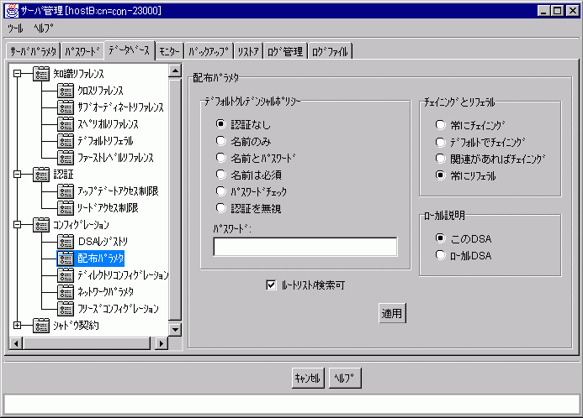Maximize the サーバ管理 window
The image size is (583, 418).
(x=558, y=11)
